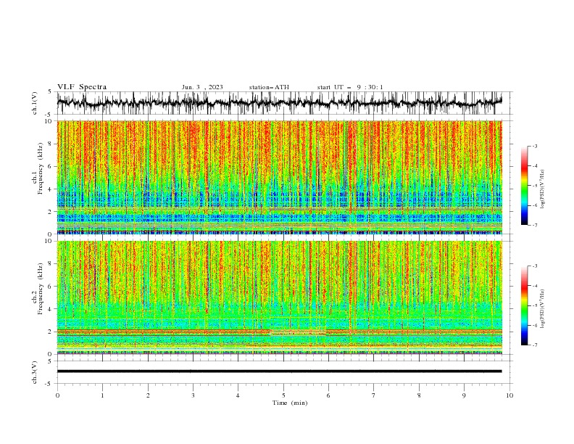This screenshot has height=444, width=574.
Task: Click the ch.1 spectrogram panel
Action: [279, 177]
